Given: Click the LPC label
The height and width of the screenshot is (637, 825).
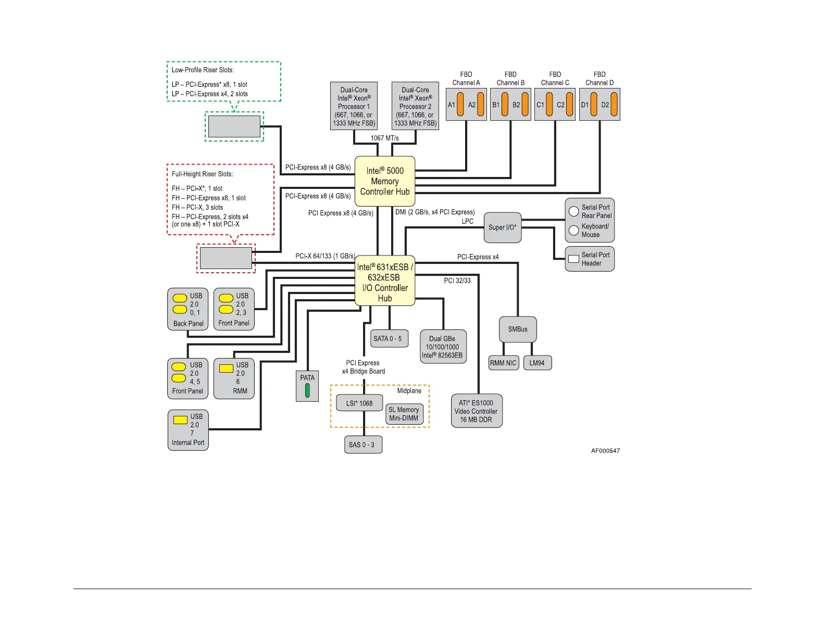Looking at the screenshot, I should coord(468,221).
